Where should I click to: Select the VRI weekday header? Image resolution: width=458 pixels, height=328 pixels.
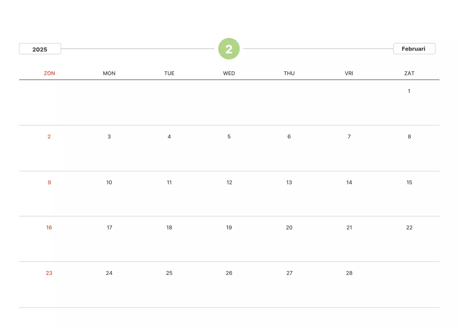pos(349,73)
